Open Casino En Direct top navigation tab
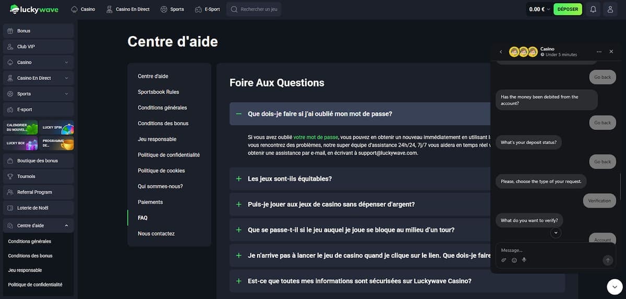This screenshot has width=626, height=299. coord(128,9)
